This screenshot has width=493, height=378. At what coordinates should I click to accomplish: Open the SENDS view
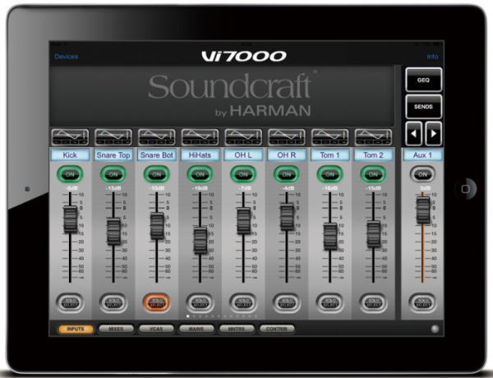pyautogui.click(x=423, y=107)
